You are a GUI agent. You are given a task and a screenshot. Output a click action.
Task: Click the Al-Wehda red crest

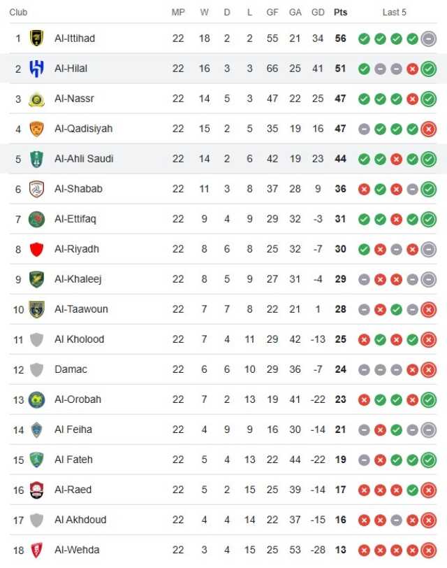point(36,550)
